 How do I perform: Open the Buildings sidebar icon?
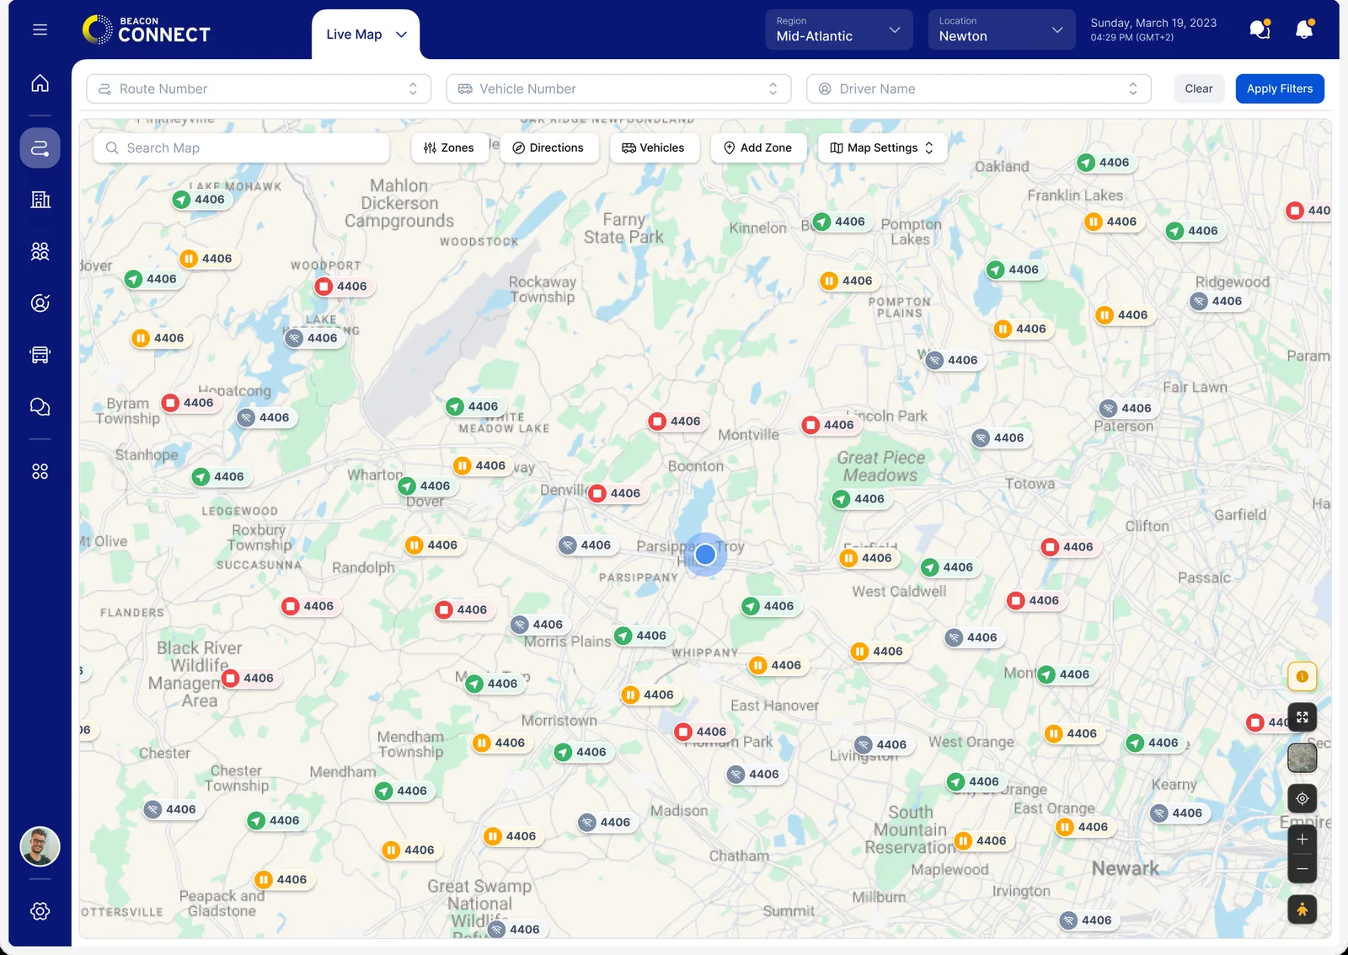[40, 200]
